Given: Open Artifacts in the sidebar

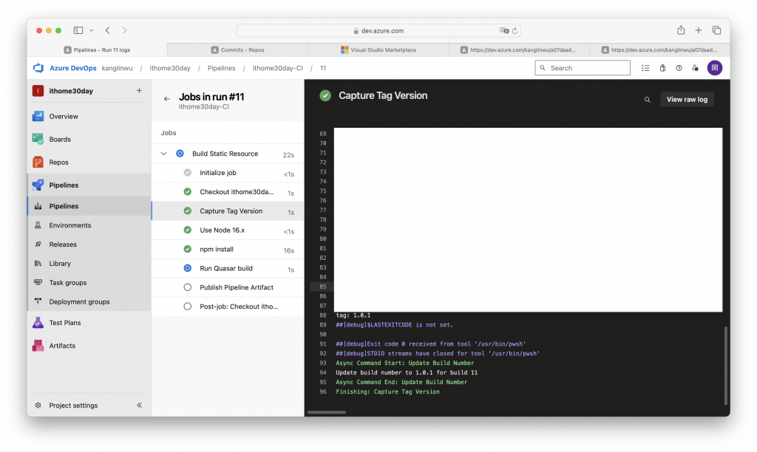Looking at the screenshot, I should 89,346.
